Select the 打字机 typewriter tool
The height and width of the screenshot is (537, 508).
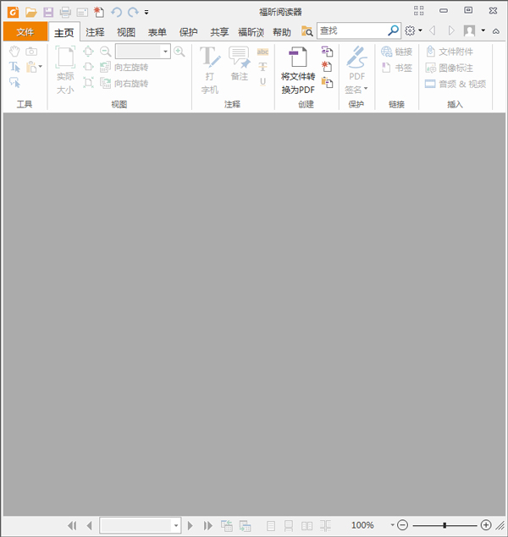(x=210, y=70)
